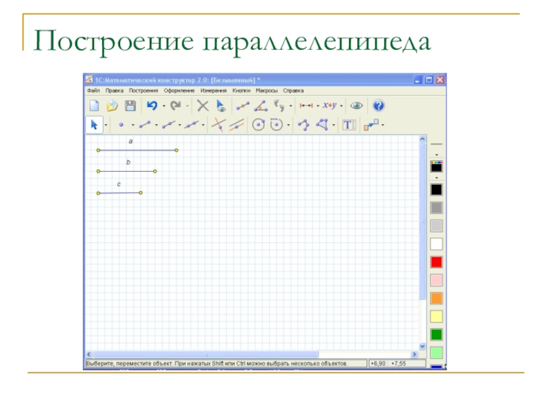Viewport: 552px width, 414px height.
Task: Select the button/transform tool icon
Action: 371,125
